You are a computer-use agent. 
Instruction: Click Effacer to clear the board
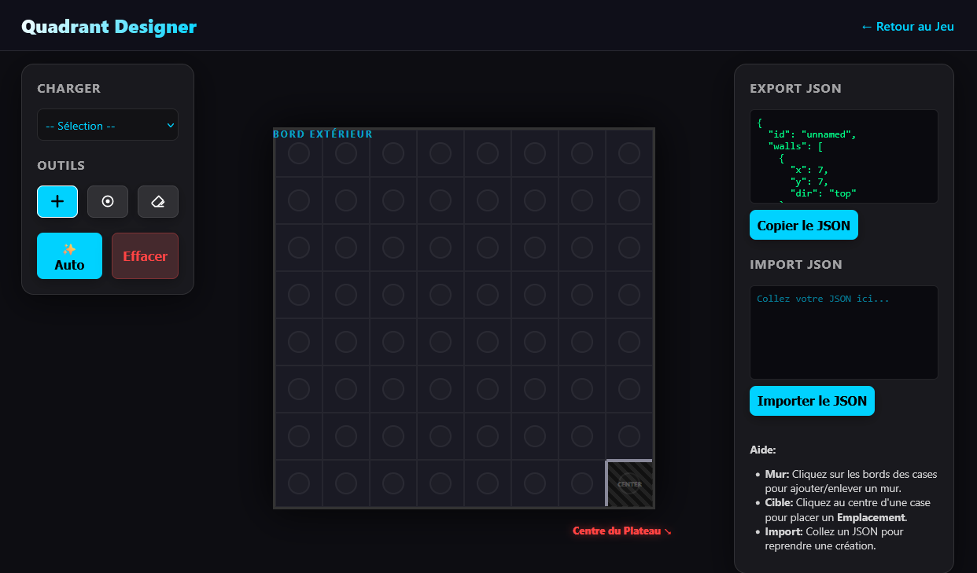point(145,255)
